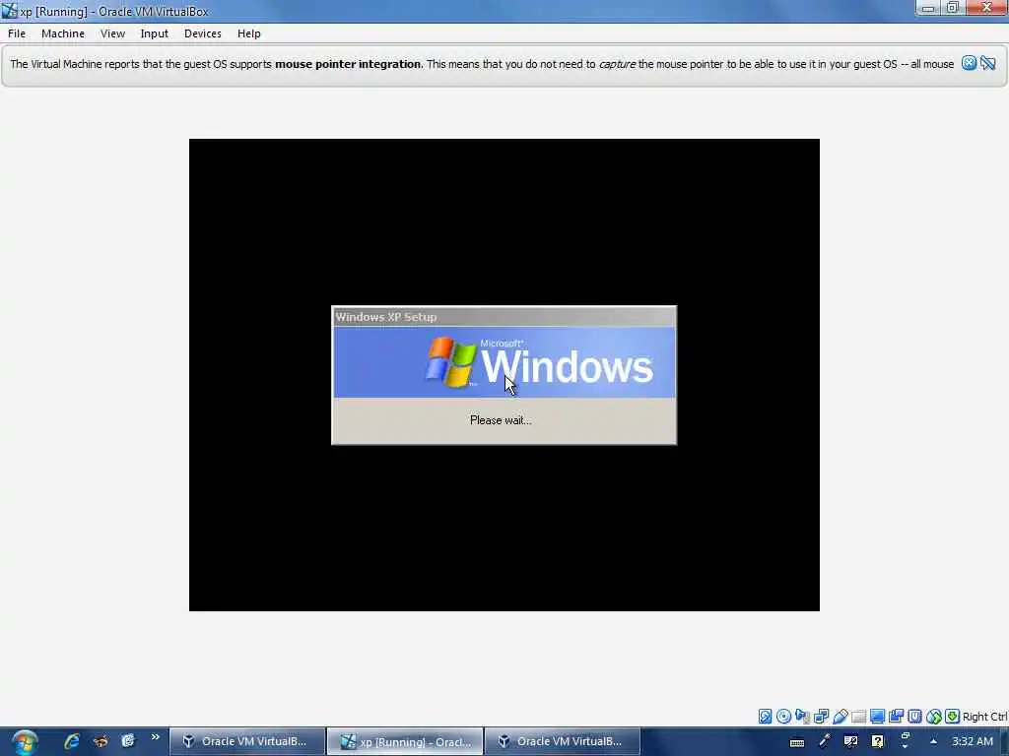Show hidden system tray icons
This screenshot has width=1009, height=756.
click(933, 741)
